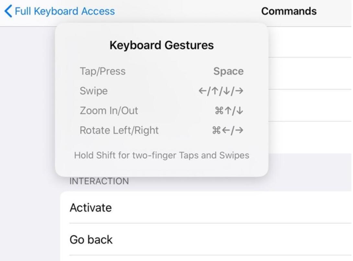Select the Swipe gesture row
This screenshot has height=261, width=353.
94,91
